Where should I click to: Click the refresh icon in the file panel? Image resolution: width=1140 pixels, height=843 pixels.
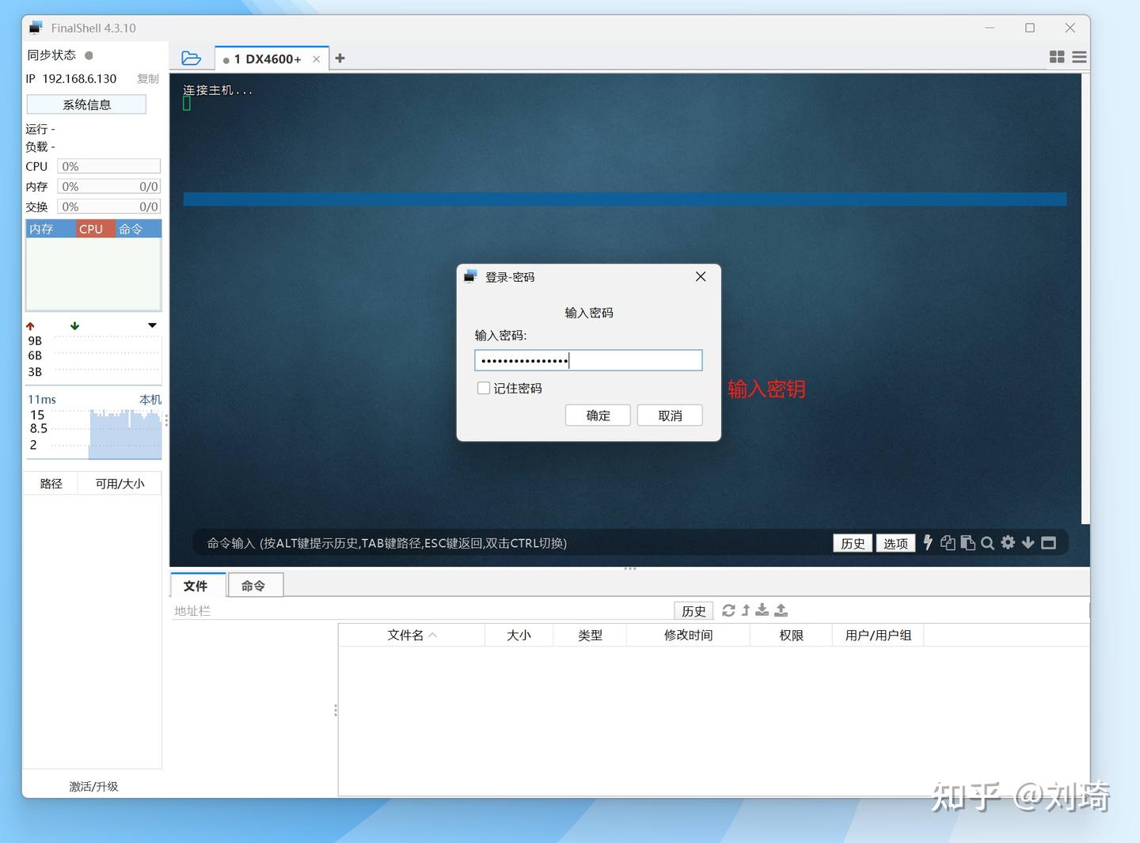(x=728, y=609)
